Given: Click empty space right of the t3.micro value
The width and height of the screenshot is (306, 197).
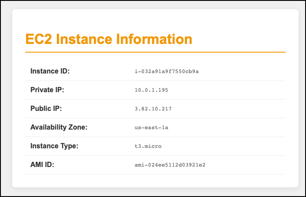Looking at the screenshot, I should pos(226,146).
